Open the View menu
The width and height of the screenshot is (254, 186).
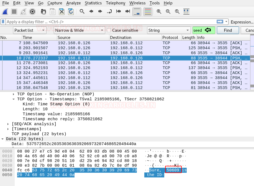coord(29,3)
